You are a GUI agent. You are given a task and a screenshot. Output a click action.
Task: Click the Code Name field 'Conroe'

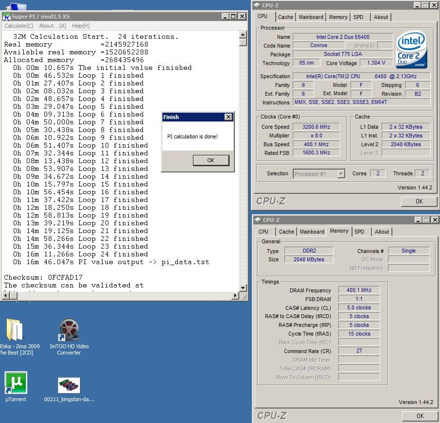pyautogui.click(x=318, y=46)
